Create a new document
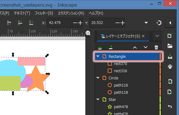 [170, 36]
